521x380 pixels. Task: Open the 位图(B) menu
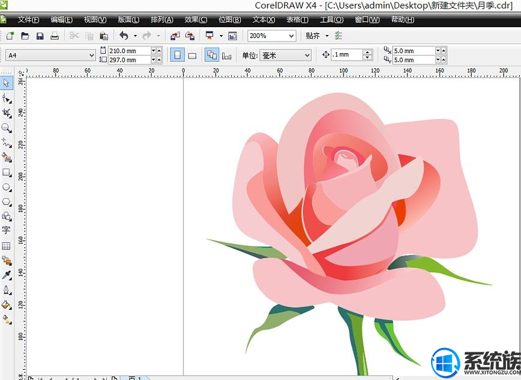[x=229, y=19]
